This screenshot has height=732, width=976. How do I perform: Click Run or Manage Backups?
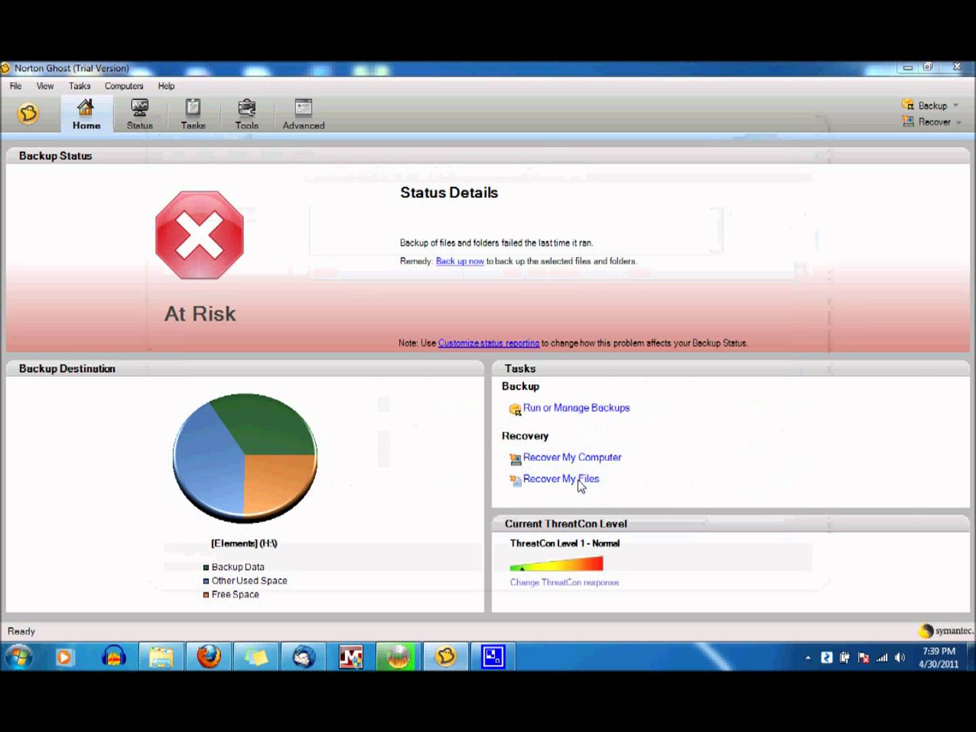point(576,408)
